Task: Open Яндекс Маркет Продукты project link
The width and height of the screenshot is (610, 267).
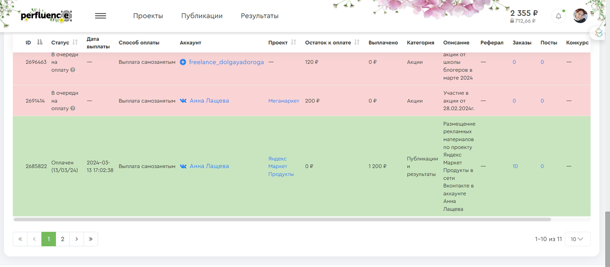Action: click(281, 166)
